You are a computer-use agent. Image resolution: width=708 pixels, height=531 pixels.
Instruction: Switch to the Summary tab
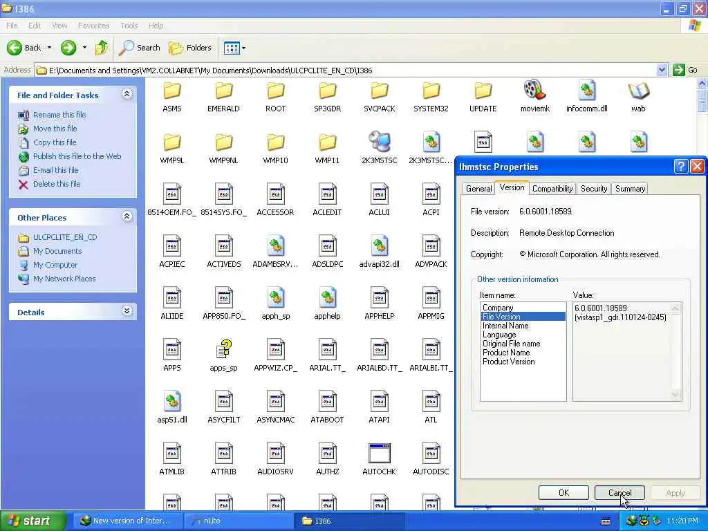[630, 189]
